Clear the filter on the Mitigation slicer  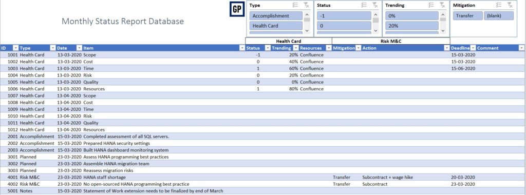click(x=510, y=5)
